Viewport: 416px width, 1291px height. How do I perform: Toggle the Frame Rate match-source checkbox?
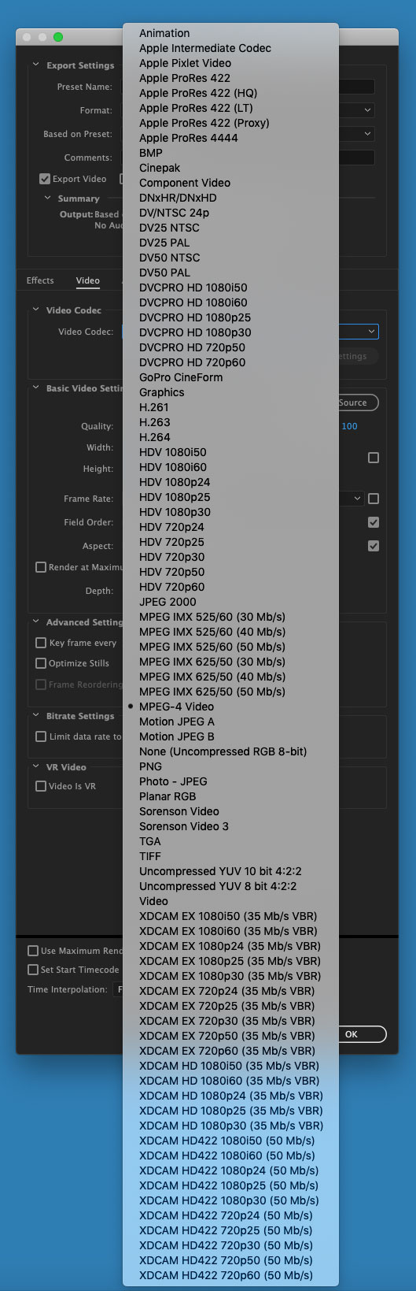point(374,499)
